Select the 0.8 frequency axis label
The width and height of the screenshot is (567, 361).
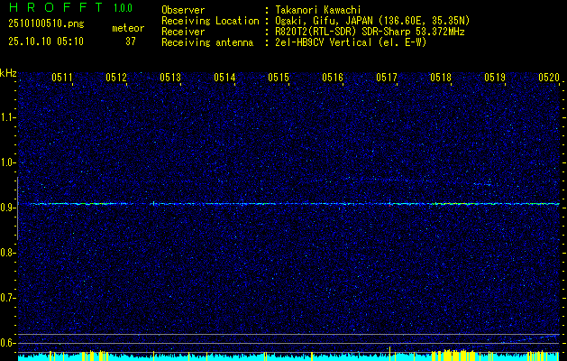click(x=8, y=253)
